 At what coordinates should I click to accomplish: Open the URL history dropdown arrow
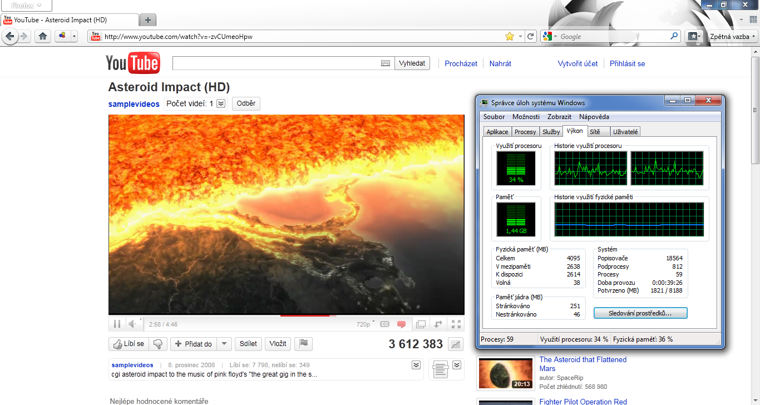click(x=520, y=36)
